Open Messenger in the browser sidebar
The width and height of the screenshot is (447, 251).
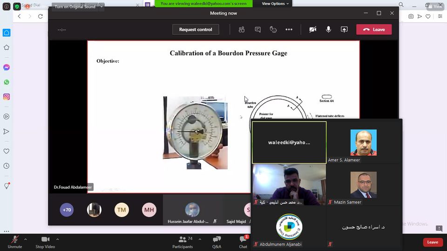coord(7,67)
